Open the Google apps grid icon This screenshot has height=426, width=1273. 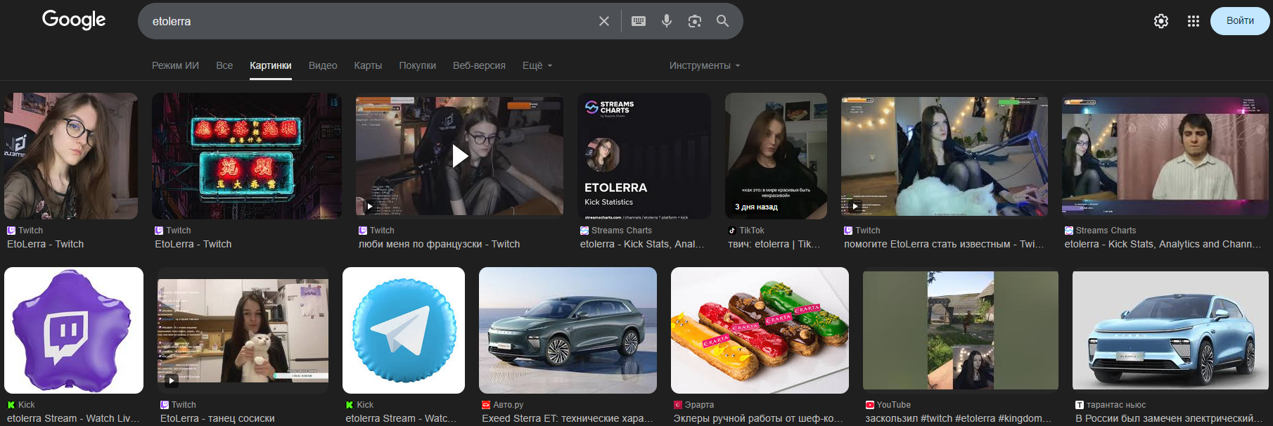coord(1194,21)
